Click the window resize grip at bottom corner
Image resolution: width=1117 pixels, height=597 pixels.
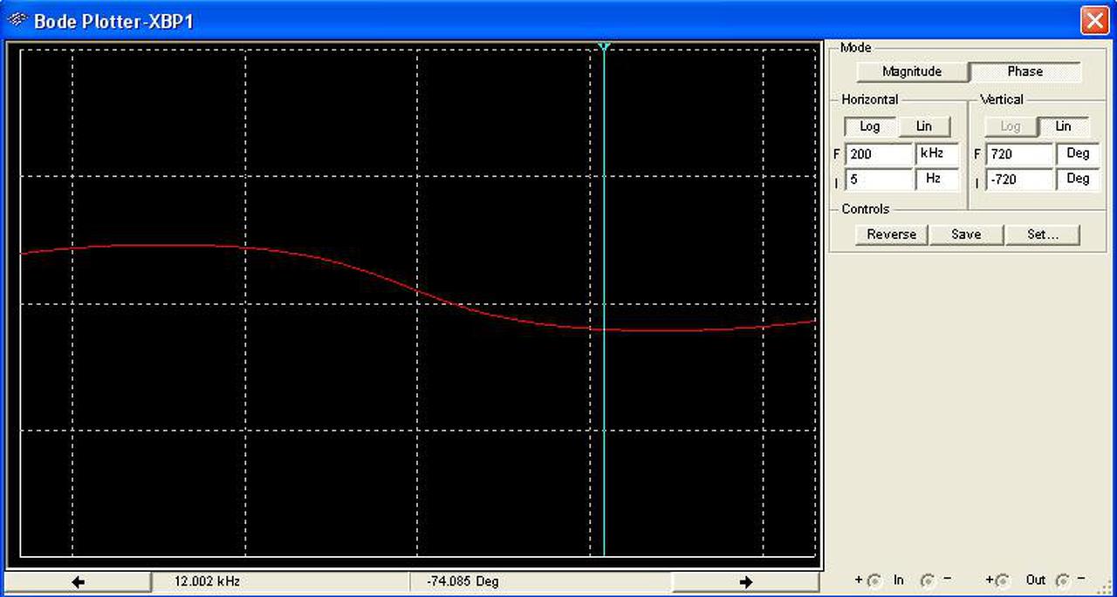(x=1107, y=587)
